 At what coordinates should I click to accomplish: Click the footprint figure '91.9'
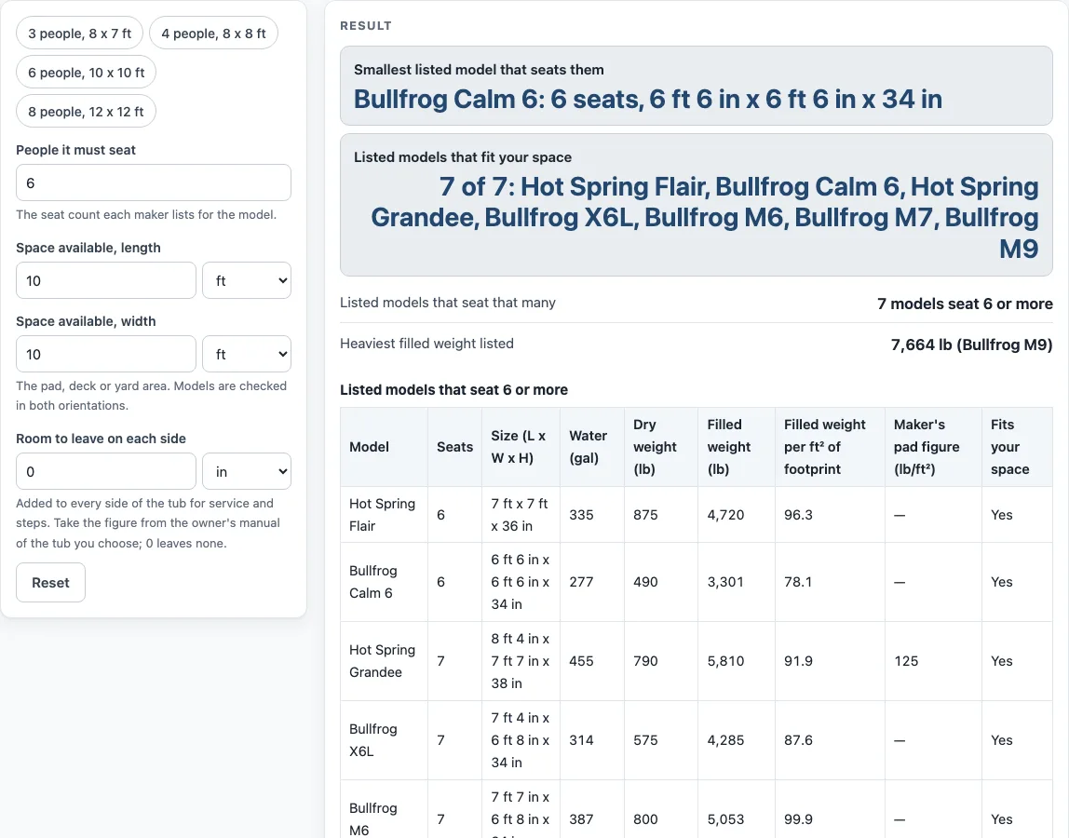(798, 661)
